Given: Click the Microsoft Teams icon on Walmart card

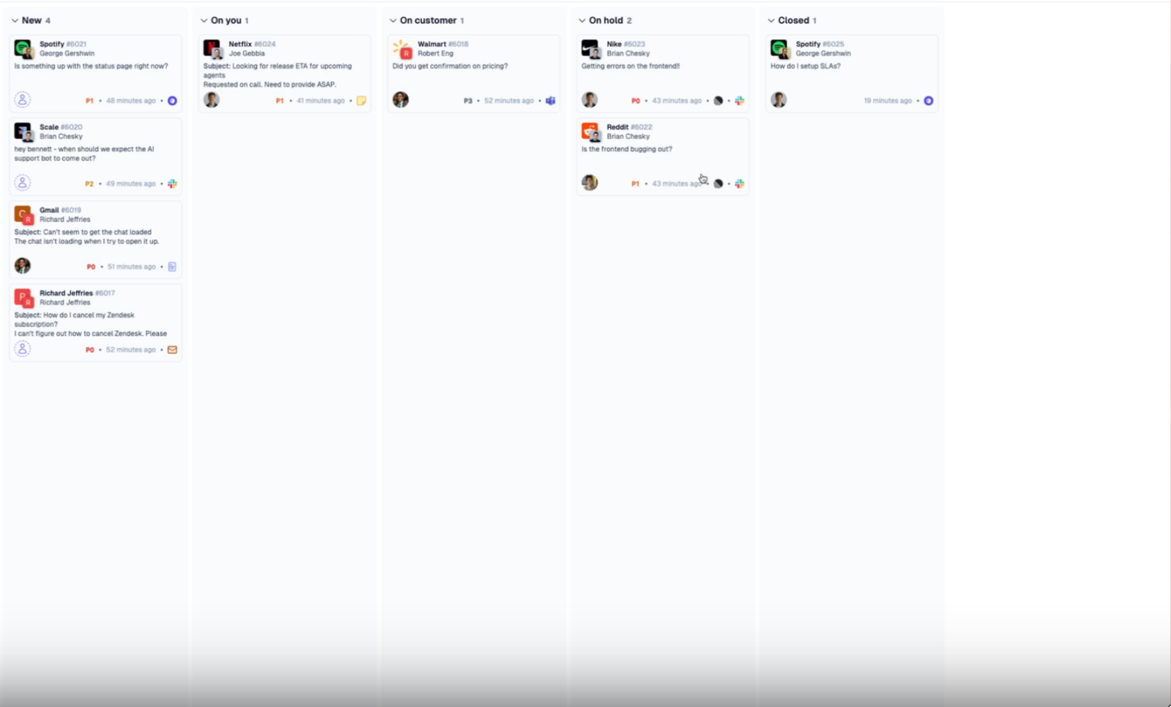Looking at the screenshot, I should click(x=551, y=100).
